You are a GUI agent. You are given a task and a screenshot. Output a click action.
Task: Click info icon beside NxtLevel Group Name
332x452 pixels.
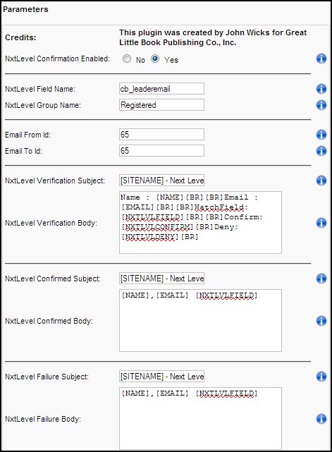(x=321, y=105)
